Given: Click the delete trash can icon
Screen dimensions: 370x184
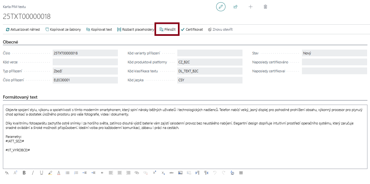Looking at the screenshot, I should (x=265, y=7).
